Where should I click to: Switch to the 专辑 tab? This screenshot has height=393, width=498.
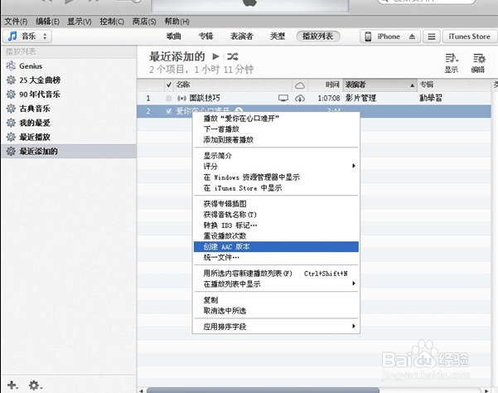pyautogui.click(x=205, y=36)
